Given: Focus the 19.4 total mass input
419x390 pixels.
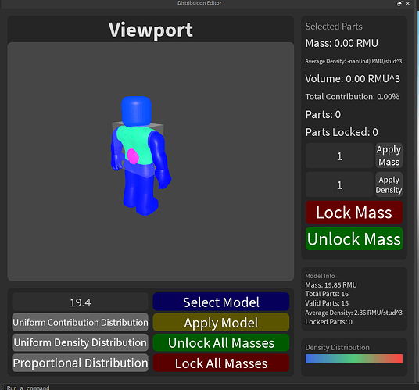Looking at the screenshot, I should tap(81, 302).
